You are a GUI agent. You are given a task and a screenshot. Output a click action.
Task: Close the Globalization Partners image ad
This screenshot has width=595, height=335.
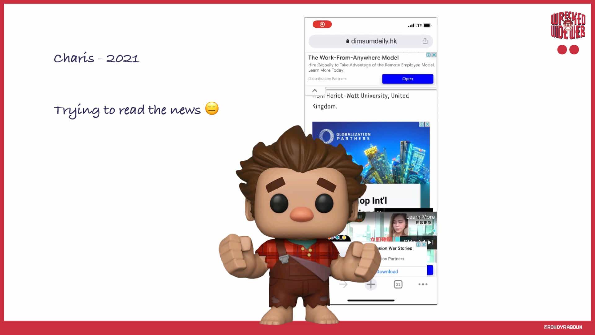click(x=427, y=124)
